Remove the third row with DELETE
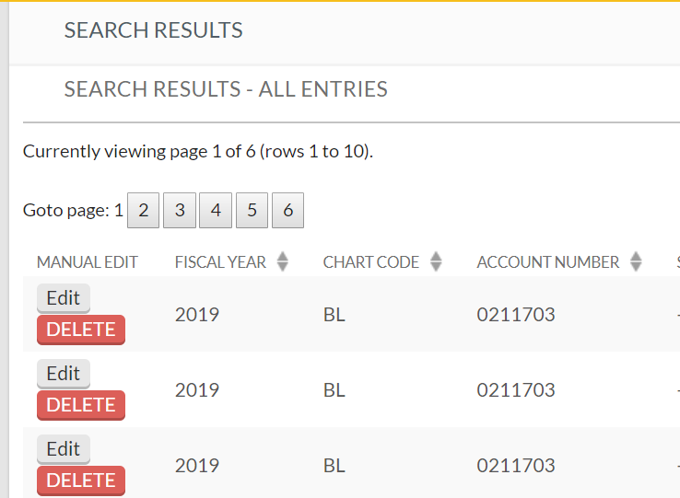This screenshot has width=680, height=498. (x=81, y=481)
